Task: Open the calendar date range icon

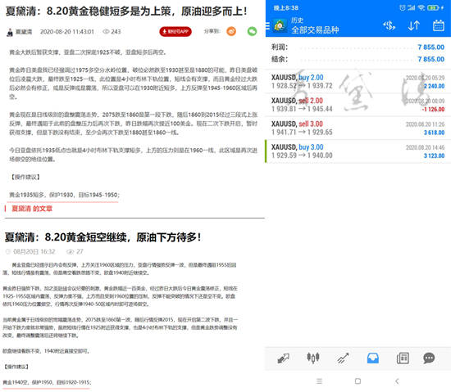Action: [x=439, y=25]
